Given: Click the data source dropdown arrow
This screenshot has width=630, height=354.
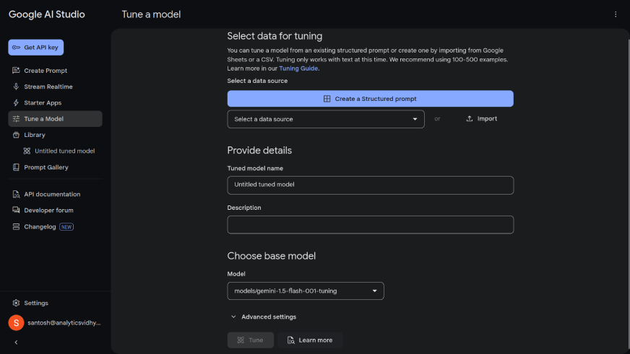Looking at the screenshot, I should tap(415, 119).
